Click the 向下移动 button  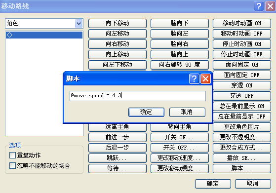[x=118, y=23]
